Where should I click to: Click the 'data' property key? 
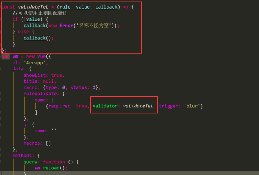(x=18, y=69)
